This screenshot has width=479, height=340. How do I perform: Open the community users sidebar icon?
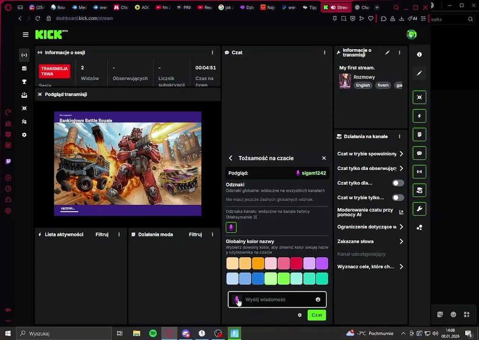[x=24, y=121]
